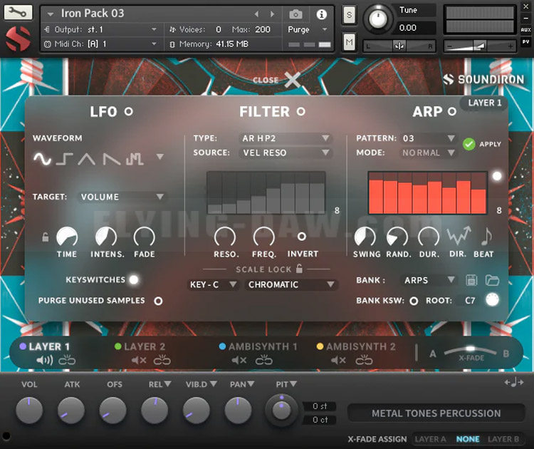Toggle the BANK KSW option
This screenshot has width=534, height=449.
click(414, 301)
